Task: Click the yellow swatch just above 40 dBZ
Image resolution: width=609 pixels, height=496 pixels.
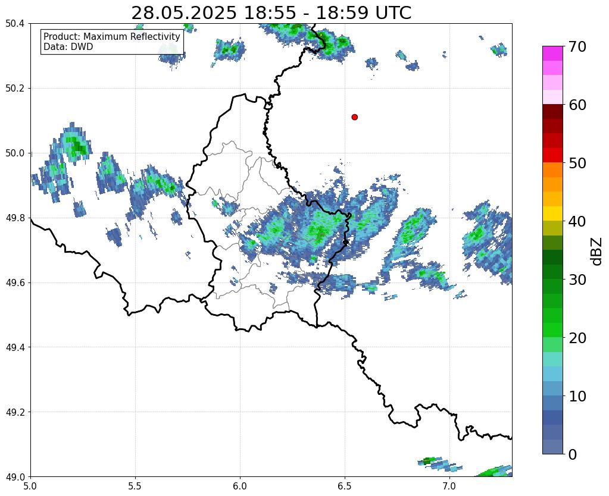Action: tap(552, 214)
